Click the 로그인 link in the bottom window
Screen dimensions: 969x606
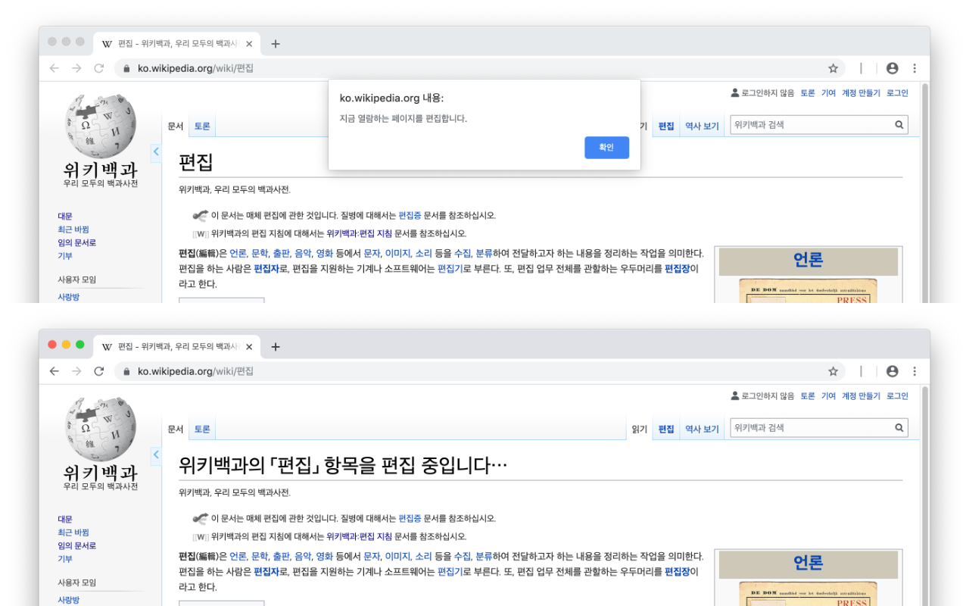[x=897, y=396]
